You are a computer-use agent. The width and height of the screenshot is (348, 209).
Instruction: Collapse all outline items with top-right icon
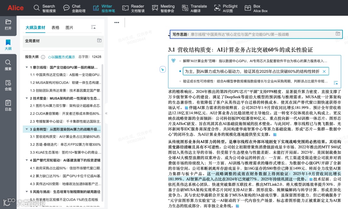click(x=93, y=27)
